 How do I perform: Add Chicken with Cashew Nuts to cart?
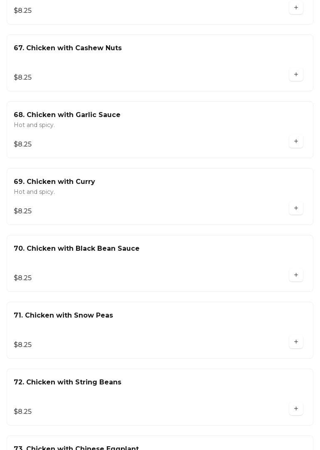pyautogui.click(x=296, y=75)
